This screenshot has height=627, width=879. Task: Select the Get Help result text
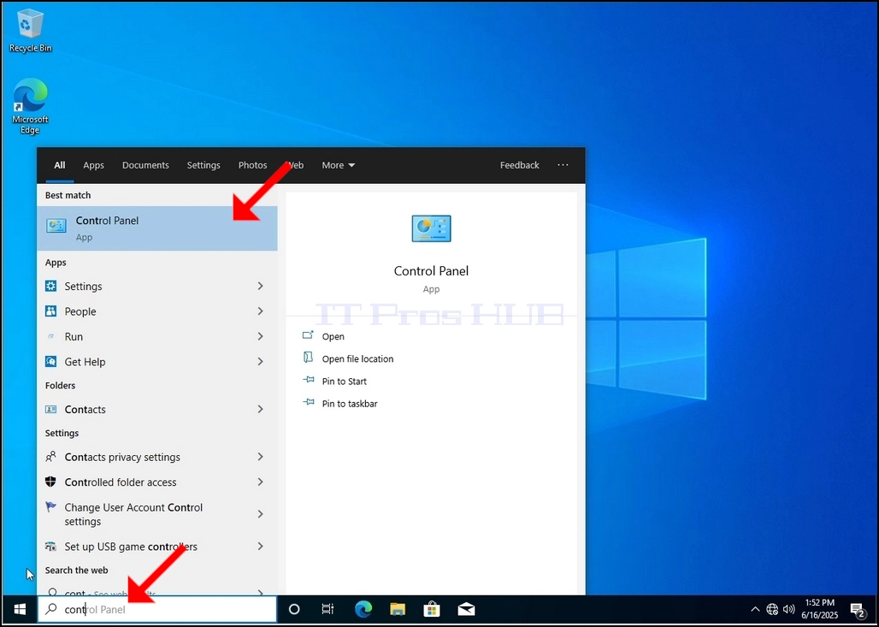[x=85, y=362]
